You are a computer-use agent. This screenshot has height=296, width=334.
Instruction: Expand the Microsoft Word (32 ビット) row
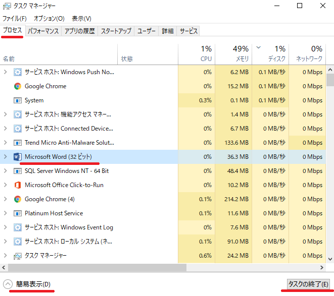6,156
